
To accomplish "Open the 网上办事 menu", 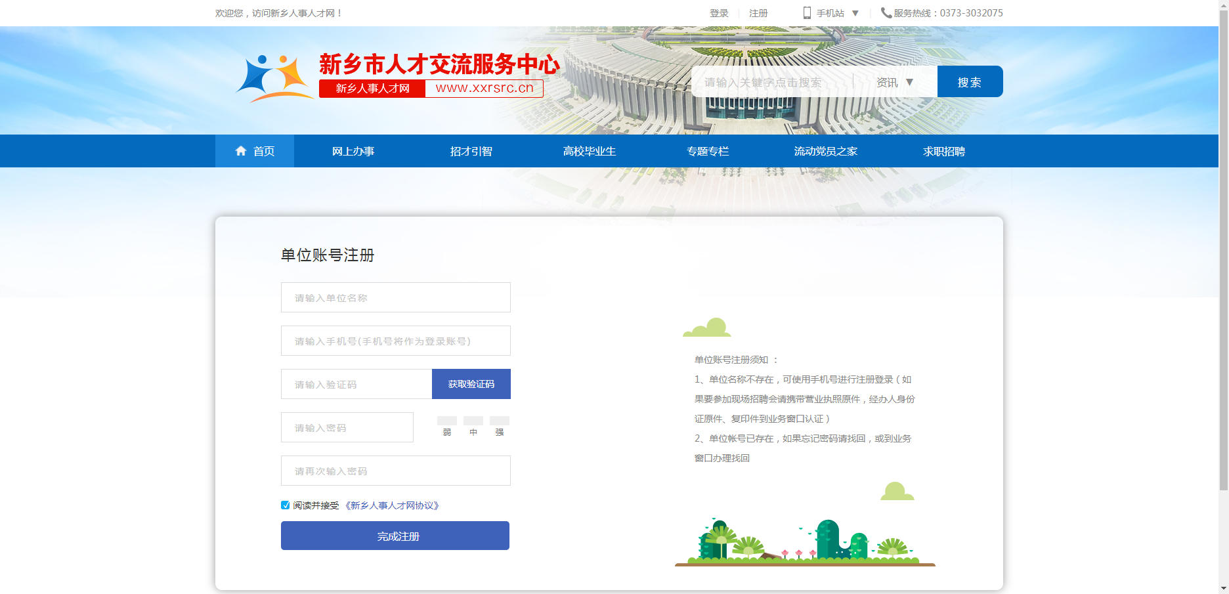I will (353, 151).
